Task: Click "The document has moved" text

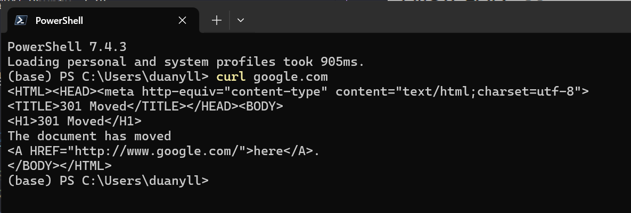Action: coord(89,136)
